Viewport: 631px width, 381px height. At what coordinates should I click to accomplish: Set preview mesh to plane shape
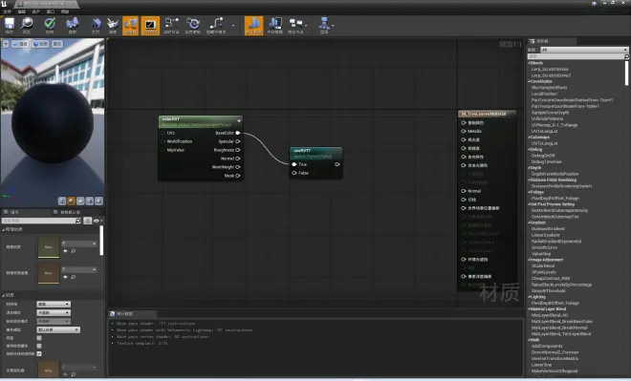pyautogui.click(x=80, y=201)
